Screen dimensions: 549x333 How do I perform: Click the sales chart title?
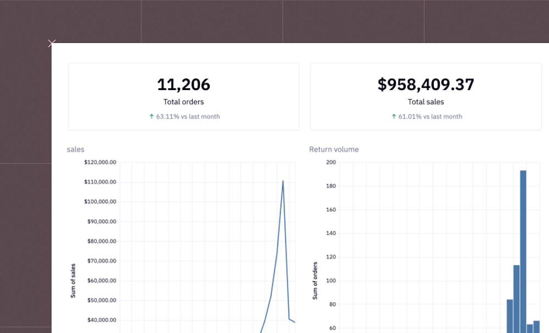(75, 149)
